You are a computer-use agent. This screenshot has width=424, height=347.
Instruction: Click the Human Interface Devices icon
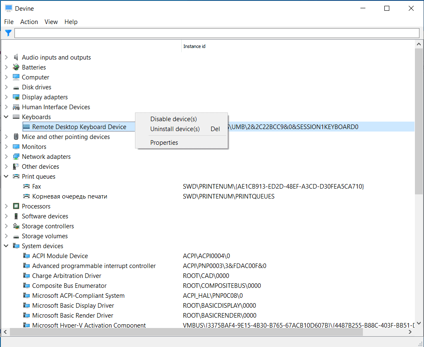(x=16, y=107)
